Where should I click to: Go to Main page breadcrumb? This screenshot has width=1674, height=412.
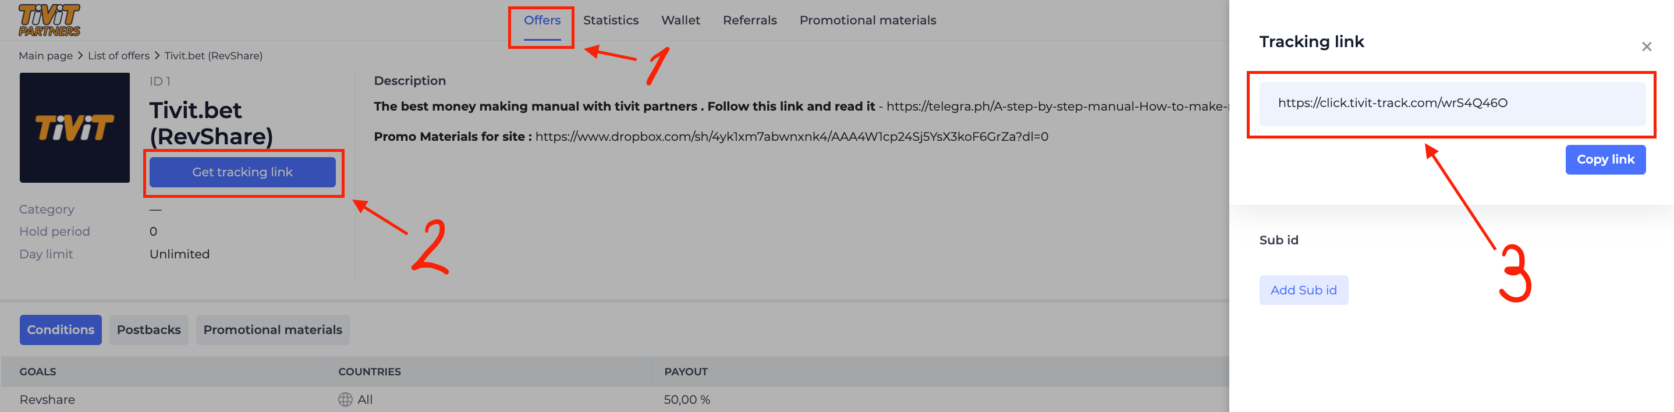pos(45,56)
